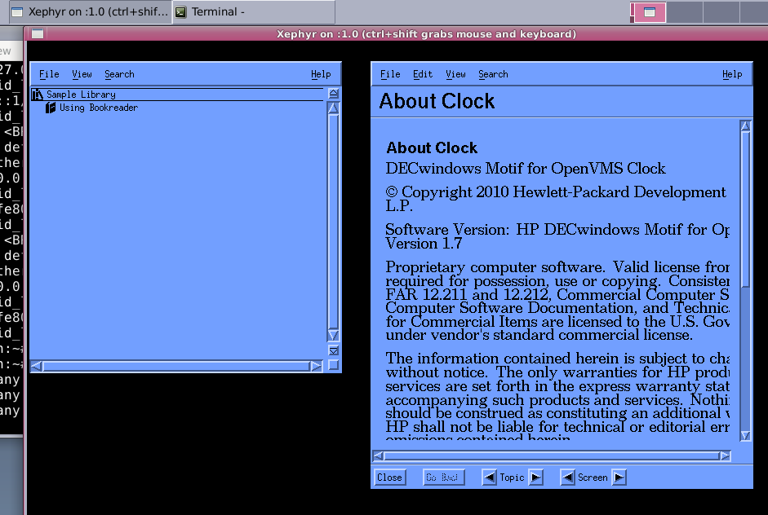Click the next Screen arrow icon

(x=619, y=477)
